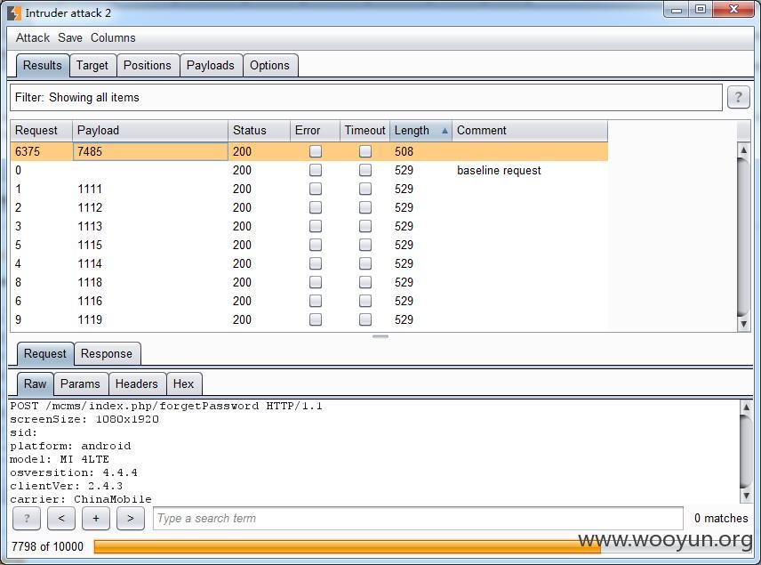Select the Request tab
761x565 pixels.
[x=45, y=353]
